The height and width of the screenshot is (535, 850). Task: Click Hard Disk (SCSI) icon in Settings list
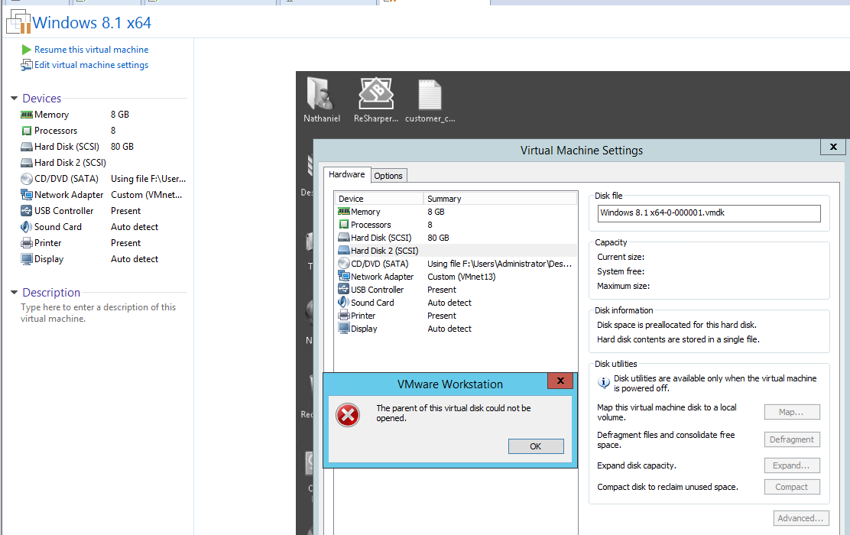click(344, 238)
